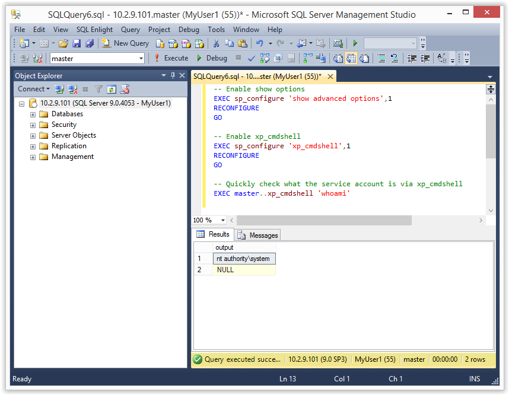
Task: Toggle Results to Text output mode
Action: 338,59
